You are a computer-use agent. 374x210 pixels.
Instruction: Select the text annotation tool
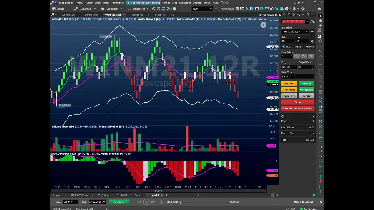coord(321,86)
